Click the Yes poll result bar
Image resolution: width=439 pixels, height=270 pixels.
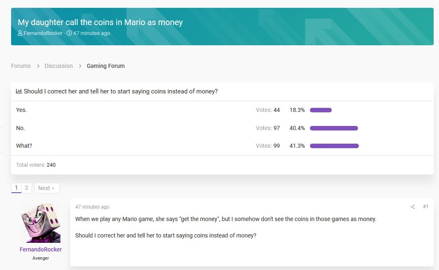pyautogui.click(x=321, y=110)
